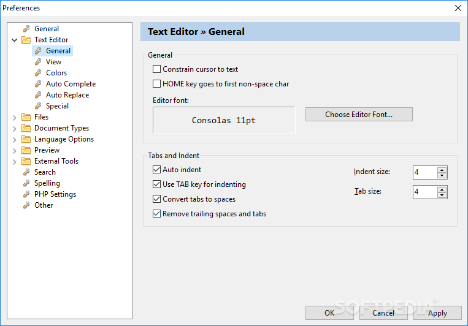
Task: Click the Files folder icon
Action: pyautogui.click(x=26, y=117)
